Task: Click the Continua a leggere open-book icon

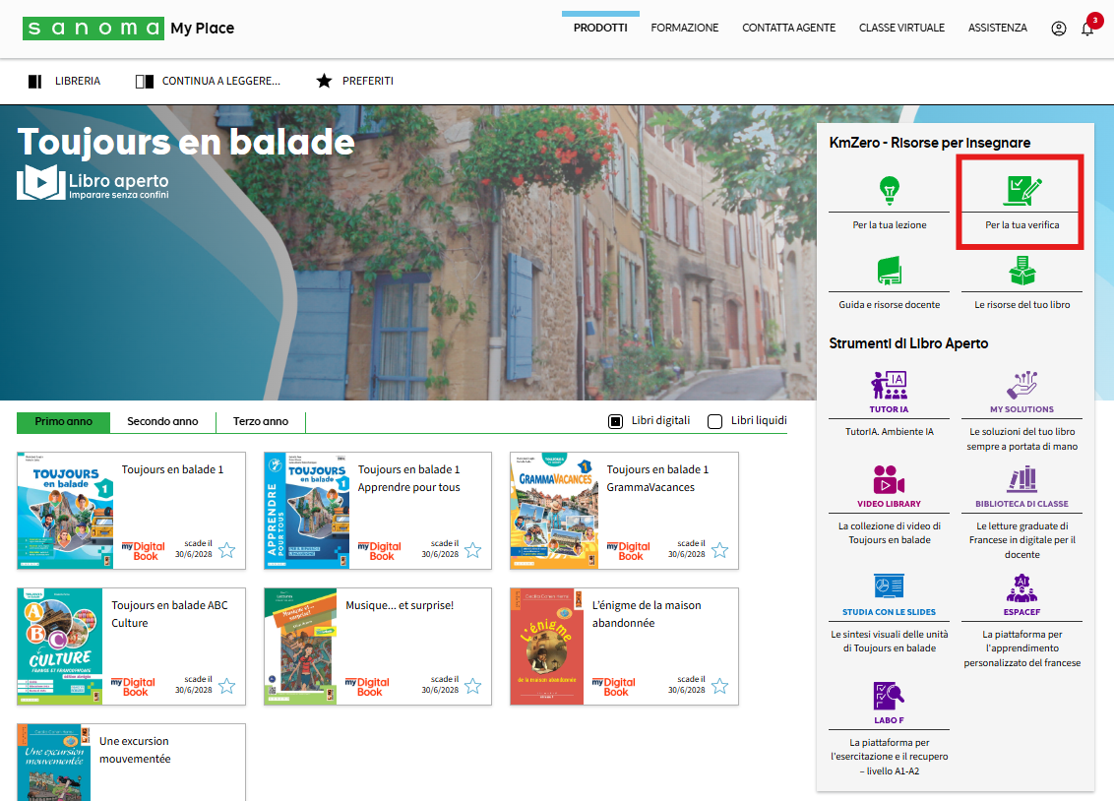Action: click(145, 81)
